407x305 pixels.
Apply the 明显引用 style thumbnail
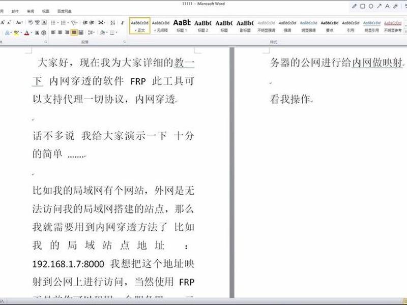point(372,26)
